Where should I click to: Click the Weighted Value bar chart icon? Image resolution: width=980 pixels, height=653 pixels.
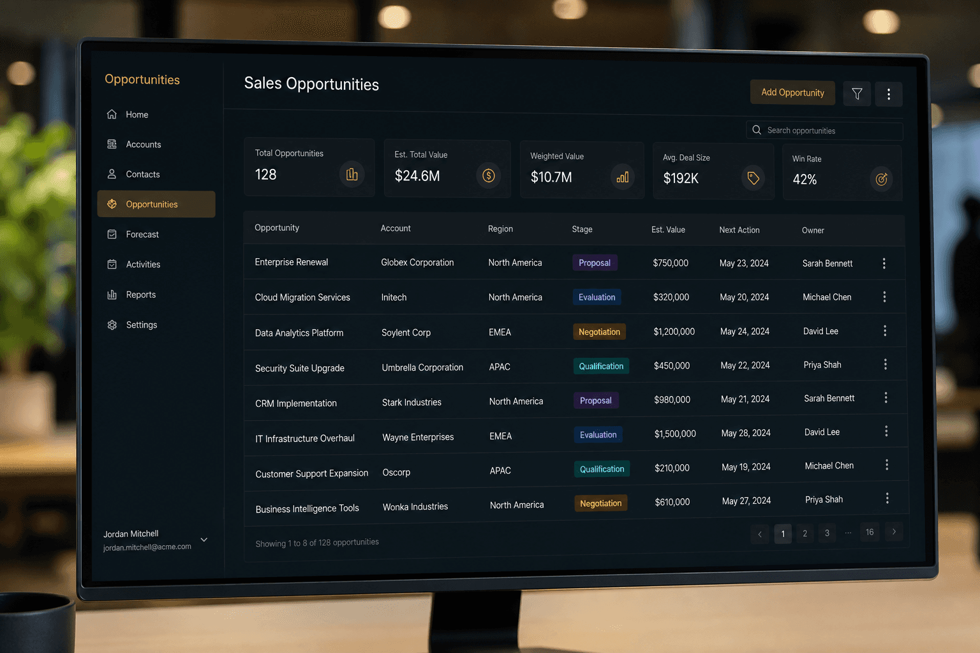(x=623, y=177)
